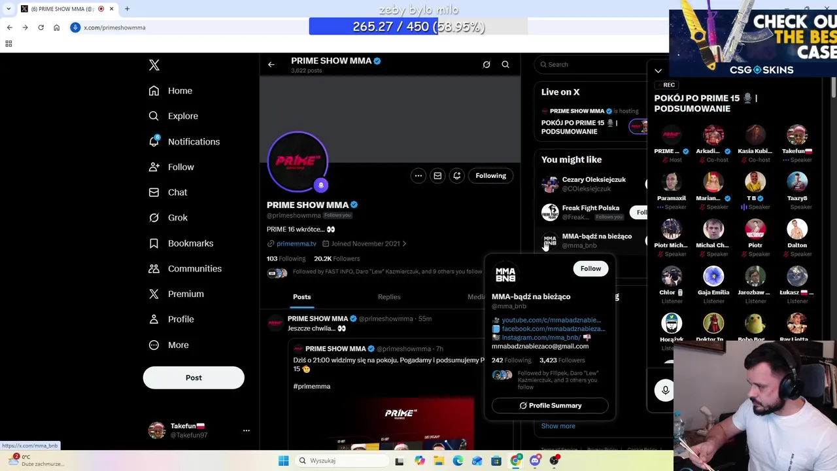Open Profile Summary in hover card
Image resolution: width=837 pixels, height=471 pixels.
(x=550, y=406)
